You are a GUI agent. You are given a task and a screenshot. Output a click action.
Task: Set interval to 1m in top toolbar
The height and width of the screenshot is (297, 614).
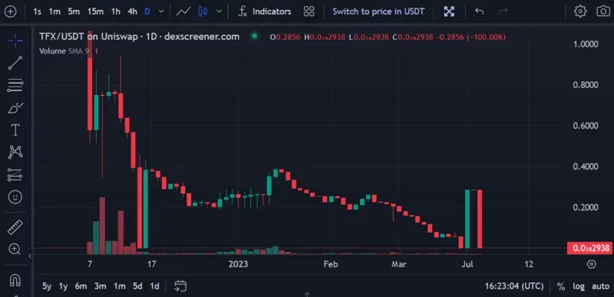[x=54, y=11]
